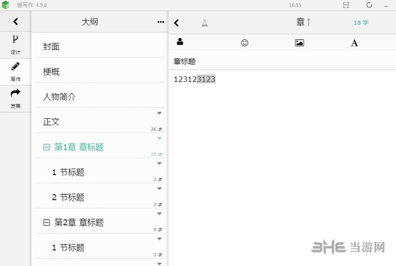Click the 章 label in editor header

click(300, 22)
